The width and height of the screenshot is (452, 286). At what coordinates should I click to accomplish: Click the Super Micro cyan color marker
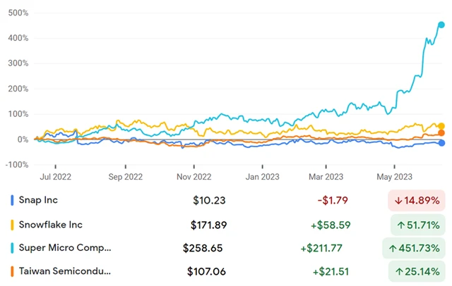point(13,248)
